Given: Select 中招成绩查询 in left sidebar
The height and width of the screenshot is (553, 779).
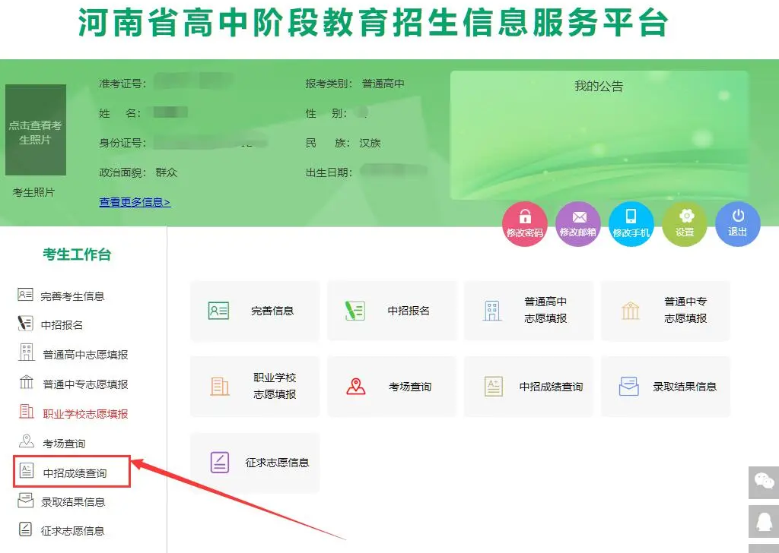Looking at the screenshot, I should pos(74,472).
